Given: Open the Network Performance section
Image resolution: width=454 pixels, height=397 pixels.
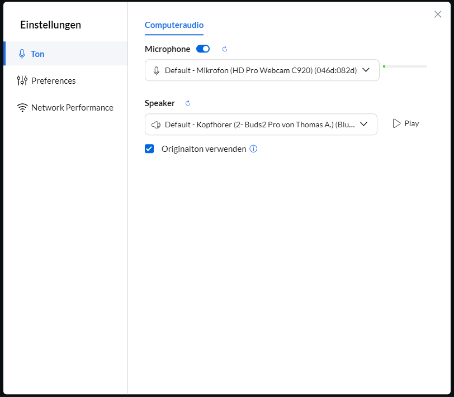Looking at the screenshot, I should 72,108.
